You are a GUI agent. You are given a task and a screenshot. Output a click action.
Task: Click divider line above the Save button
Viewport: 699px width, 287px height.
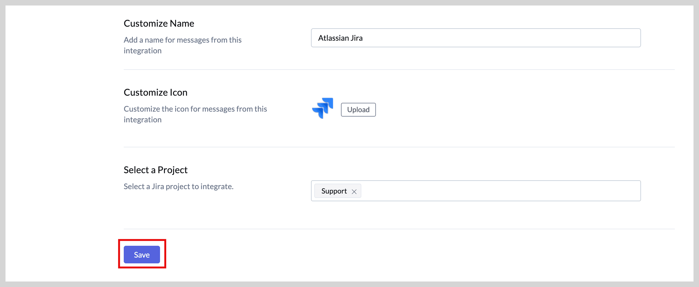tap(399, 229)
